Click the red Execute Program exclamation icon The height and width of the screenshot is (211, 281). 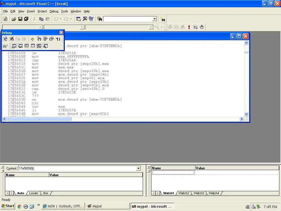pyautogui.click(x=189, y=27)
